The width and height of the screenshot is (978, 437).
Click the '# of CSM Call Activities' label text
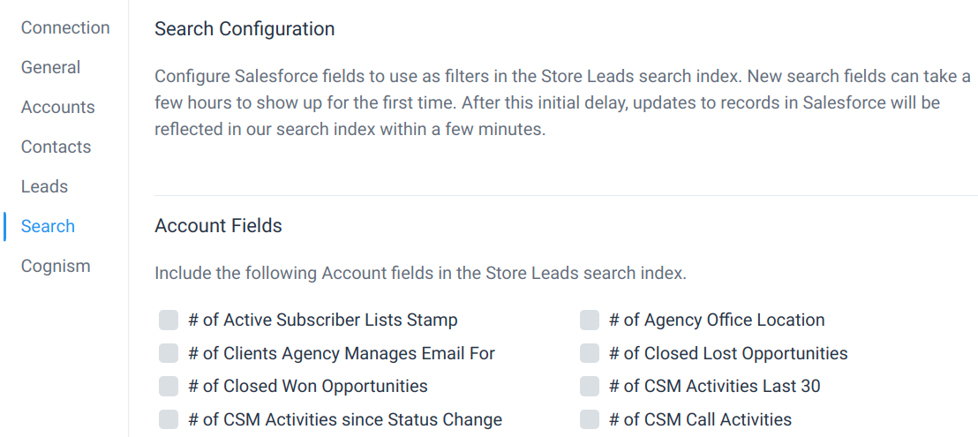[701, 419]
